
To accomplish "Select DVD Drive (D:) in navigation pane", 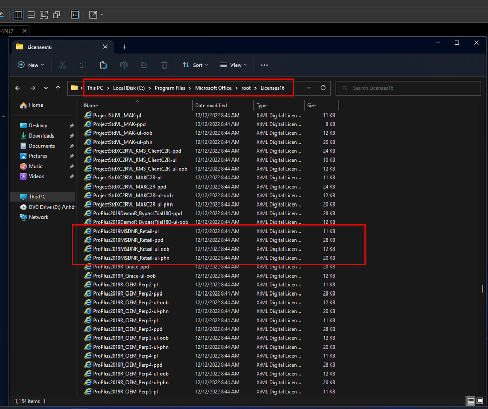I will [48, 207].
